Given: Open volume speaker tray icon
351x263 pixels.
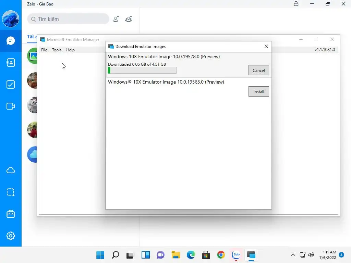Looking at the screenshot, I should pyautogui.click(x=311, y=255).
